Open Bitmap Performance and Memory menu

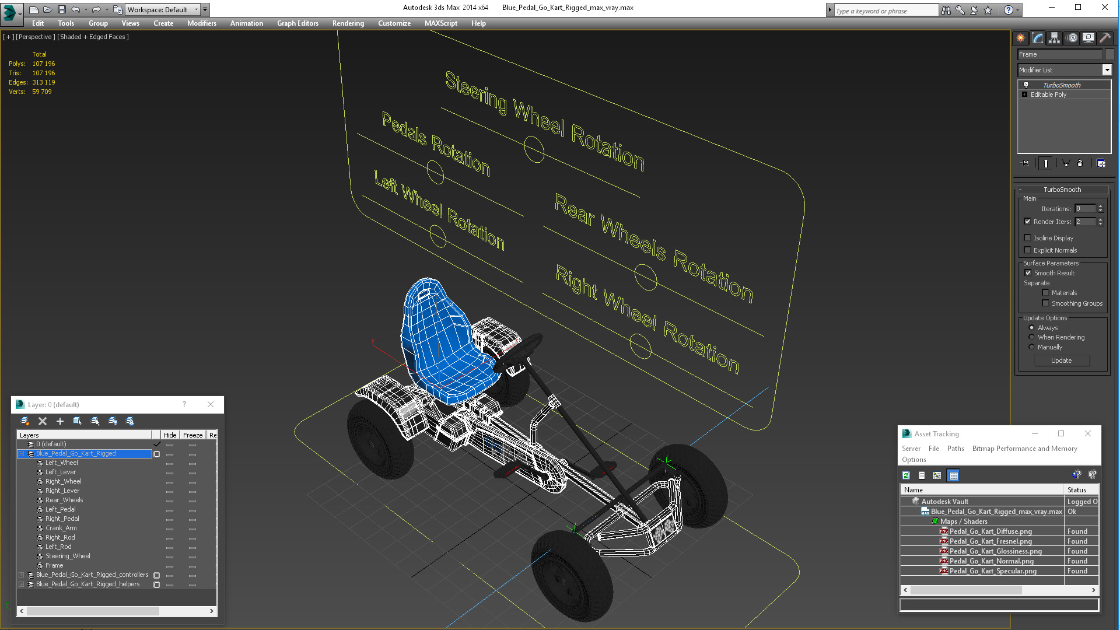(x=1024, y=449)
